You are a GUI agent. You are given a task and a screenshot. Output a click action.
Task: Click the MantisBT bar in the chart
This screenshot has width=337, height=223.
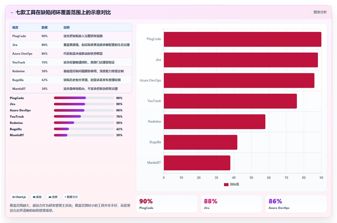(x=197, y=163)
